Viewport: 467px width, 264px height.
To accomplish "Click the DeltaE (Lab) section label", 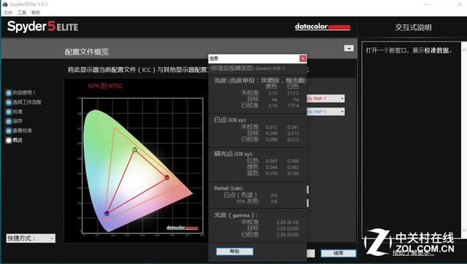I will tap(228, 188).
